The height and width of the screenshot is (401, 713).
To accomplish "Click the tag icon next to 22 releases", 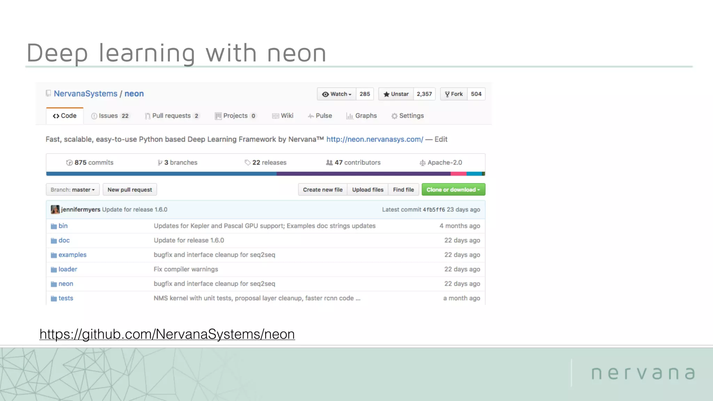I will (x=248, y=163).
